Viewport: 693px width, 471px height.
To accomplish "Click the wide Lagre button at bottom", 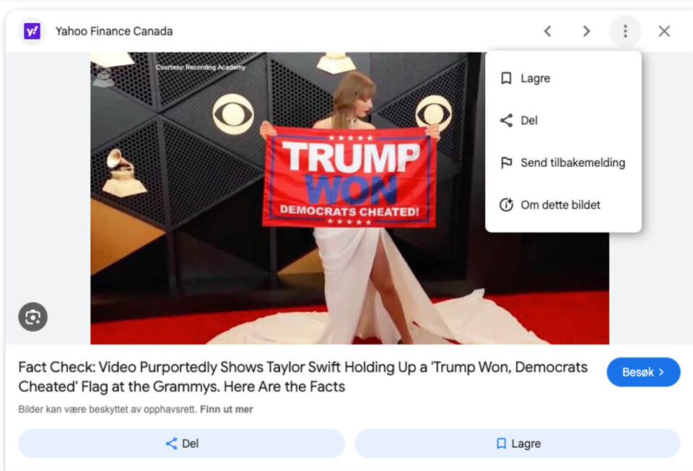I will [x=518, y=443].
